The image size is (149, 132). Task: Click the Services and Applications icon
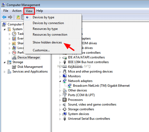(x=9, y=72)
